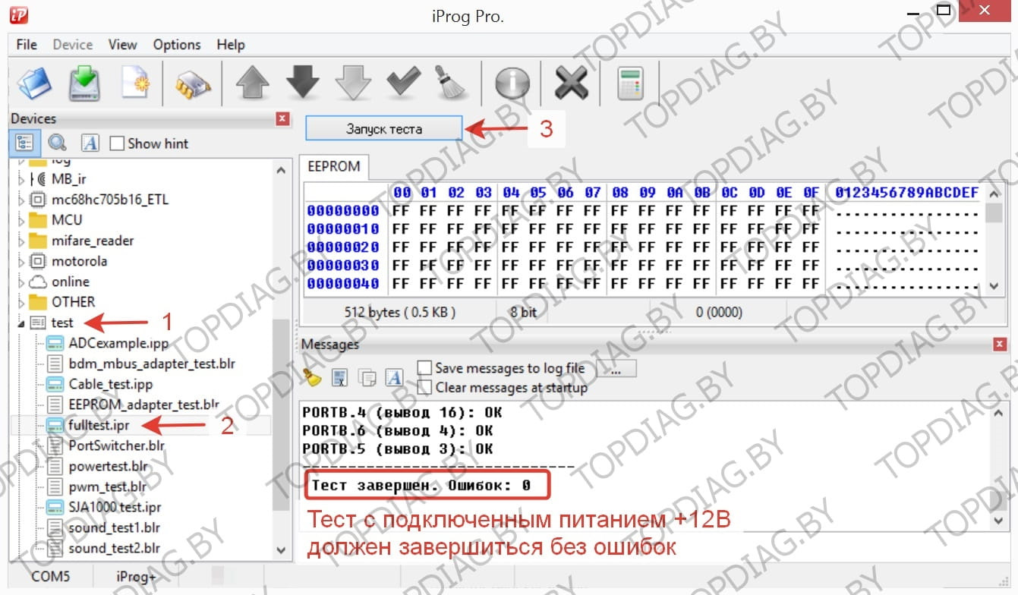
Task: Click the magnifier search icon in Devices panel
Action: 57,143
